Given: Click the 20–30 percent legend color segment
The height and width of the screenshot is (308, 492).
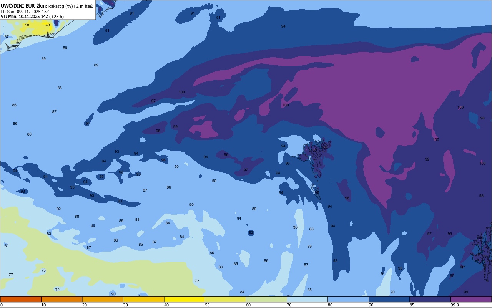Looking at the screenshot, I should [103, 299].
